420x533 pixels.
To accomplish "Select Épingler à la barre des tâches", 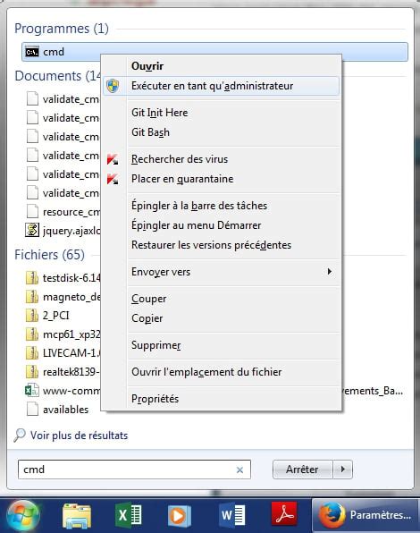I will tap(199, 206).
